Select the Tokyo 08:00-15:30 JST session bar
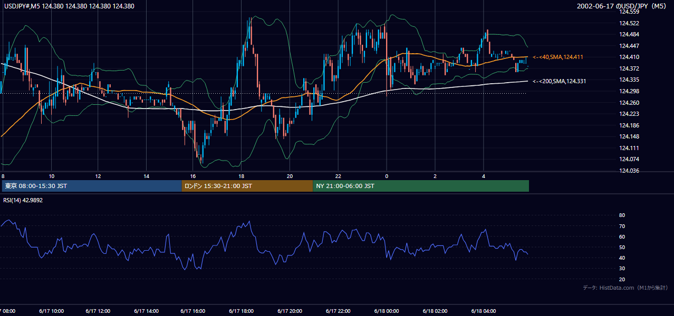 coord(92,186)
